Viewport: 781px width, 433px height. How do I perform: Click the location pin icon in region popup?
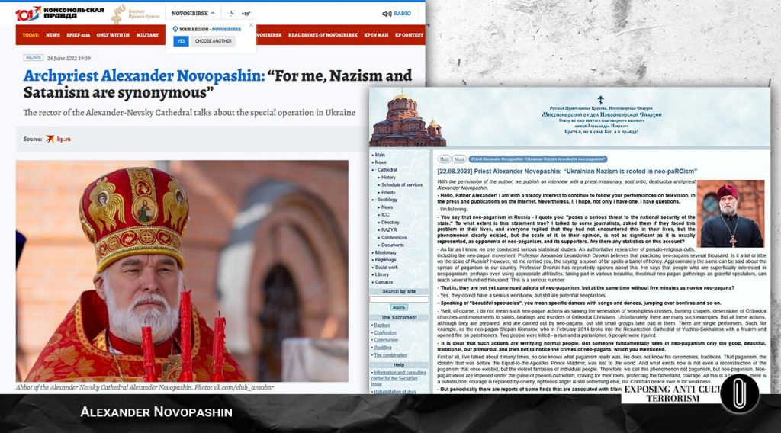[x=175, y=30]
